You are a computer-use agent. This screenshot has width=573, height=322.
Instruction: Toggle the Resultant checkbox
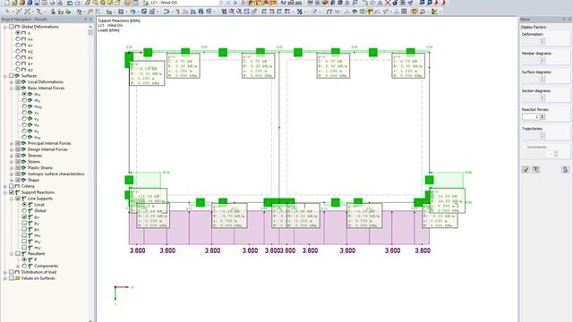coord(18,253)
